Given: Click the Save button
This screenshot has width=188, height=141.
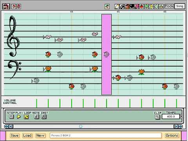Looking at the screenshot, I should tap(14, 136).
